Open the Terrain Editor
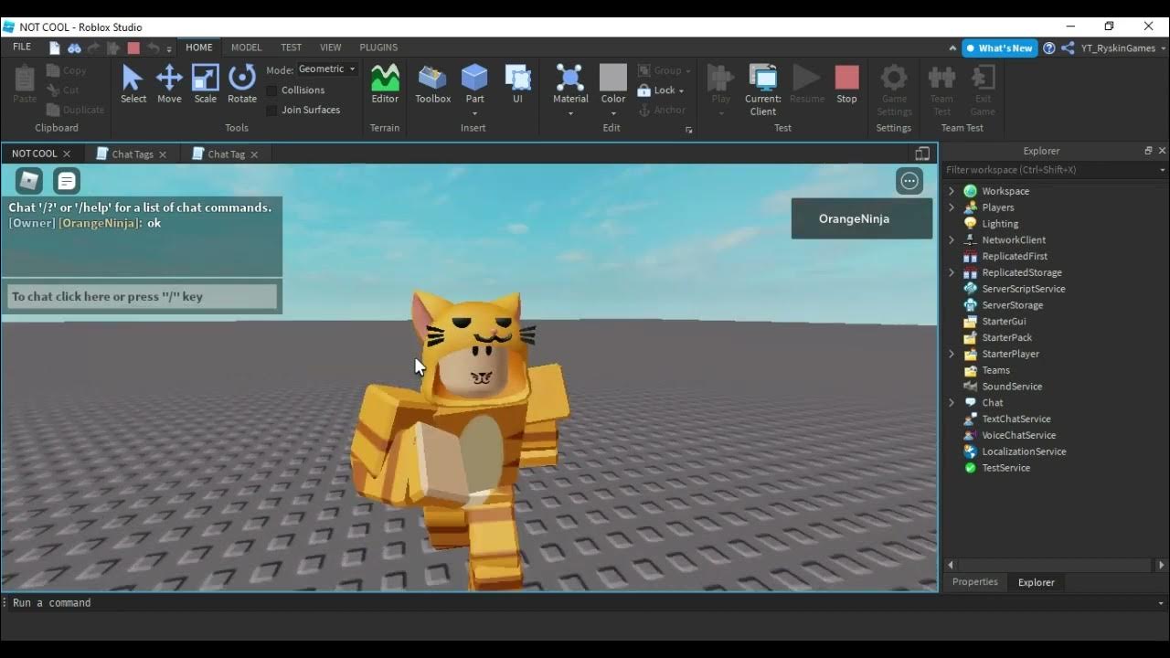1170x658 pixels. click(x=385, y=84)
